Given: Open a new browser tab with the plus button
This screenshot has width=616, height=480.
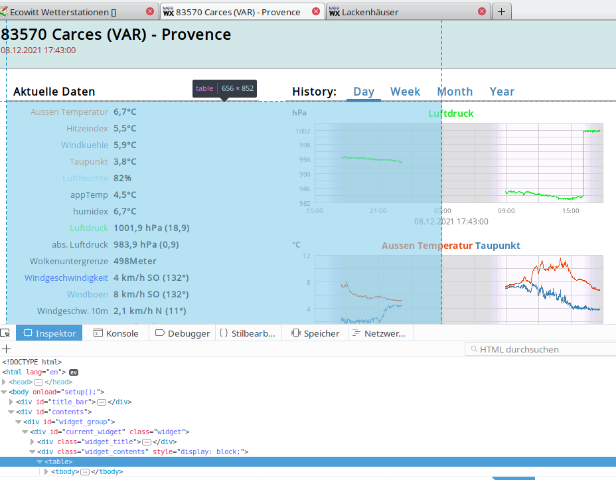Looking at the screenshot, I should pyautogui.click(x=501, y=11).
